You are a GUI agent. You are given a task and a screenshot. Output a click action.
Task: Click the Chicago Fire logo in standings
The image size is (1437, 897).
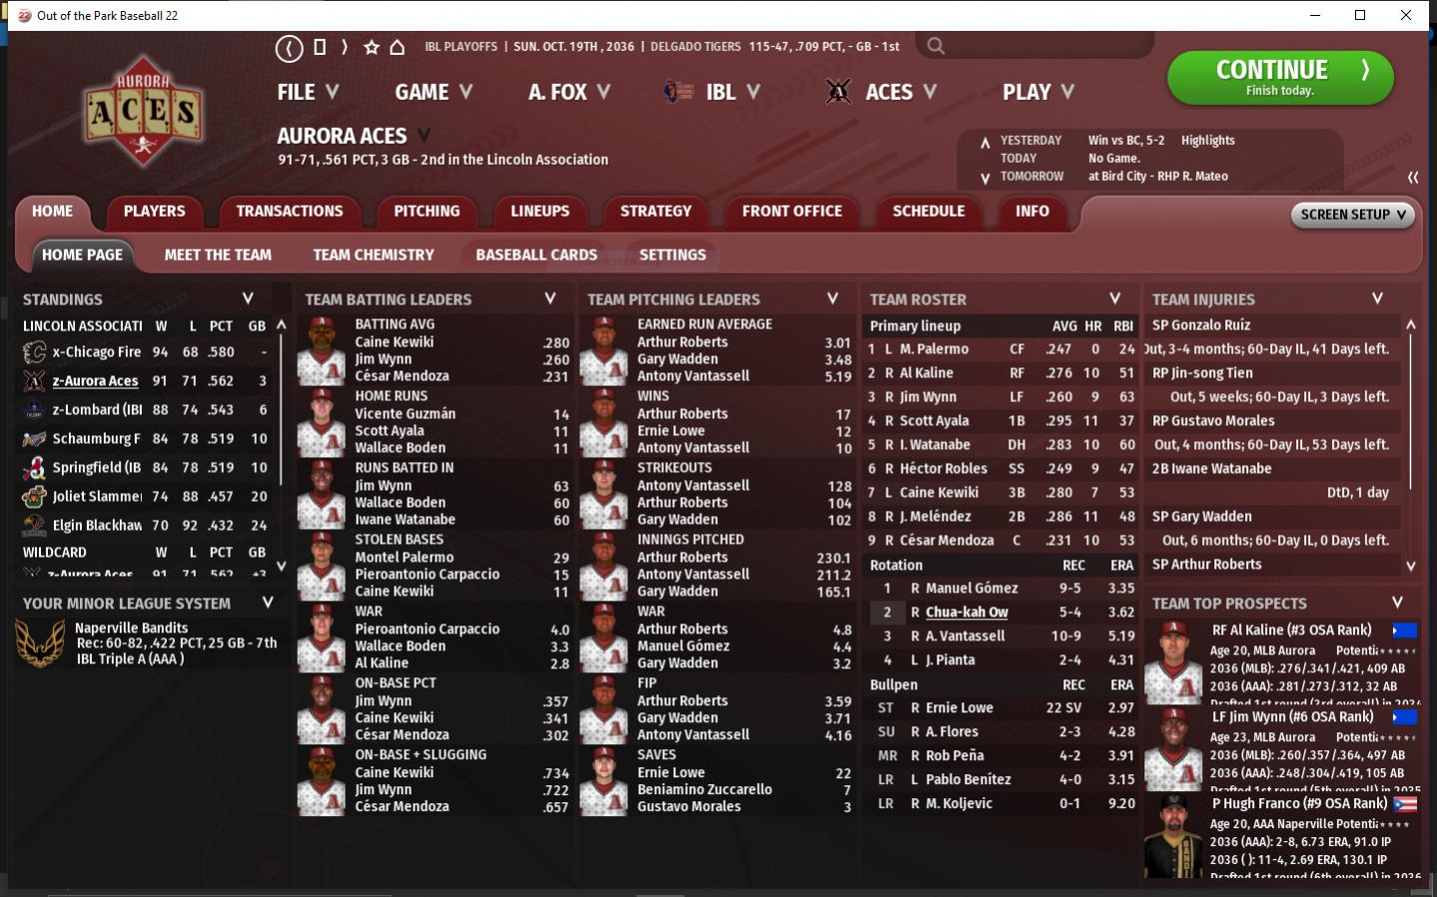(x=34, y=352)
